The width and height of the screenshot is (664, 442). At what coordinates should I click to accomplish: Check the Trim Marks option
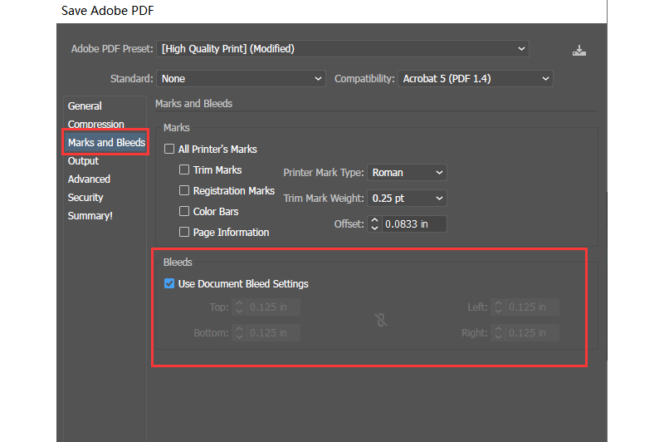pyautogui.click(x=184, y=169)
